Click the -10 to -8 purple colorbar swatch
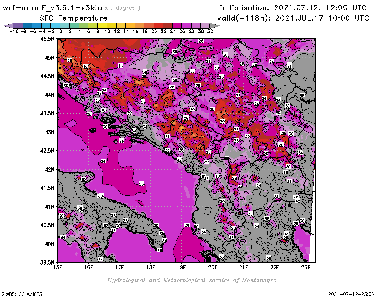The image size is (384, 297). coord(18,25)
